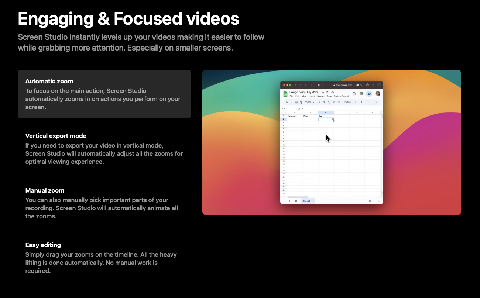Go back with Safari back arrow
The image size is (480, 298).
(306, 85)
